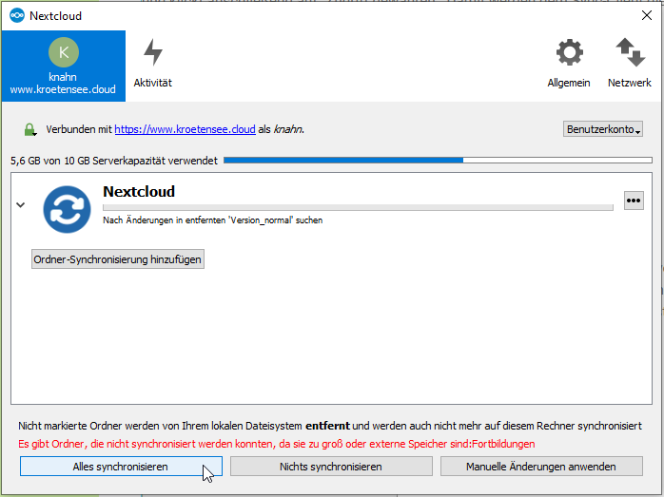Screen dimensions: 664x497
Task: Click Manuelle Änderungen anwenden button
Action: click(541, 467)
